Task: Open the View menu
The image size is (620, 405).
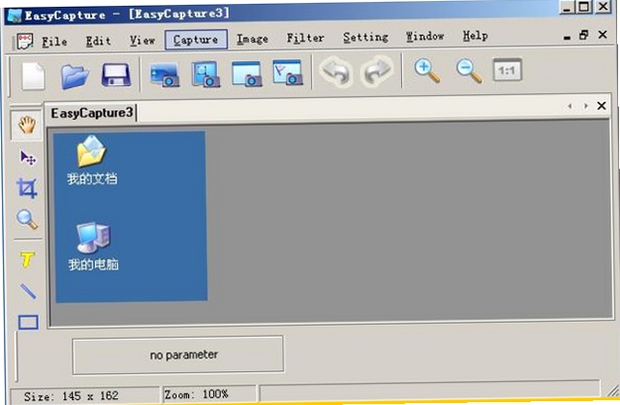Action: tap(142, 40)
